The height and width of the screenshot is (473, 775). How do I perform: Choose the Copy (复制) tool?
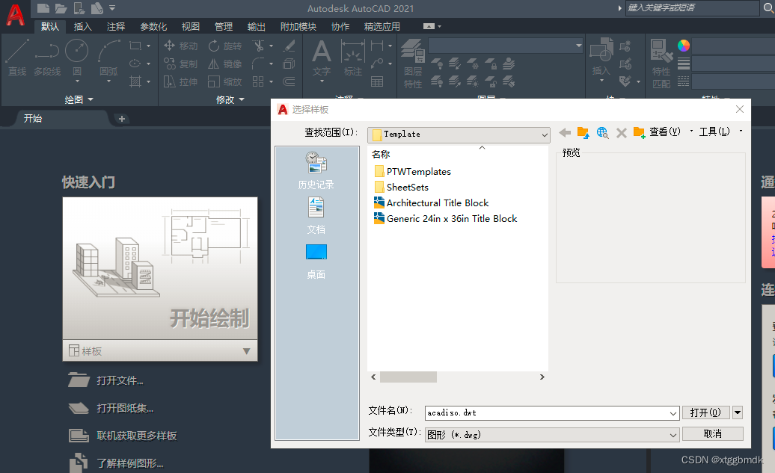(181, 64)
